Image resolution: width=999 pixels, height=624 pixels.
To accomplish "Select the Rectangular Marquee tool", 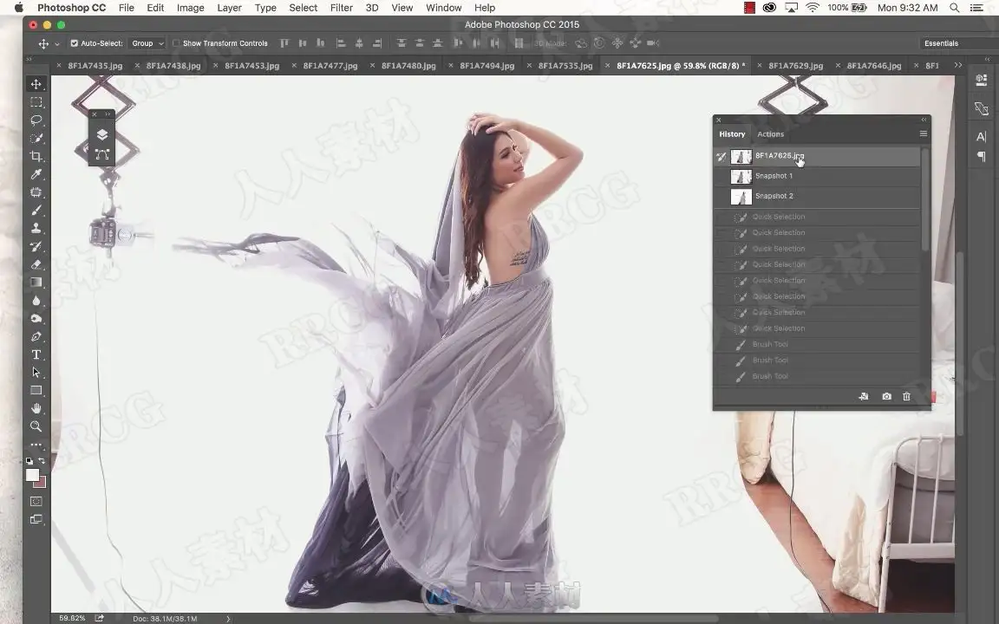I will [x=36, y=102].
